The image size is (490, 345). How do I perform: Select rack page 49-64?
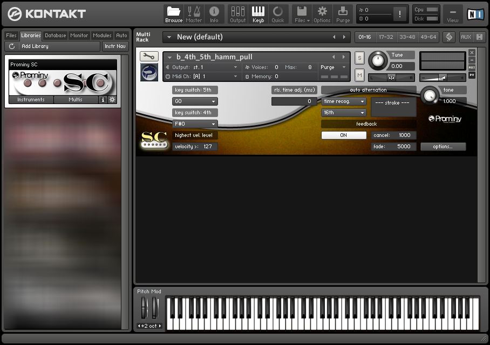click(x=428, y=37)
